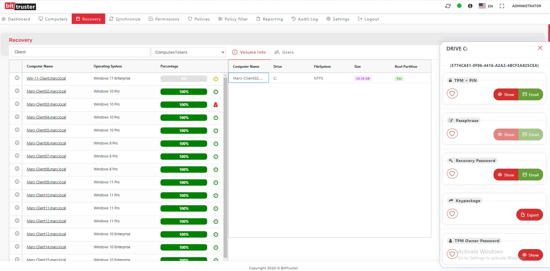Click yellow clock icon for Win-11-Client
This screenshot has height=271, width=550.
[216, 79]
